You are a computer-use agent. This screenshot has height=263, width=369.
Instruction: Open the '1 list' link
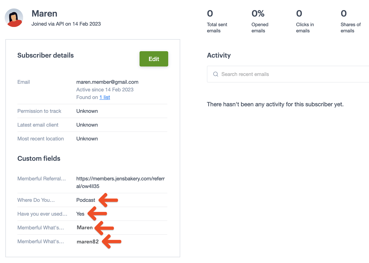pyautogui.click(x=105, y=97)
